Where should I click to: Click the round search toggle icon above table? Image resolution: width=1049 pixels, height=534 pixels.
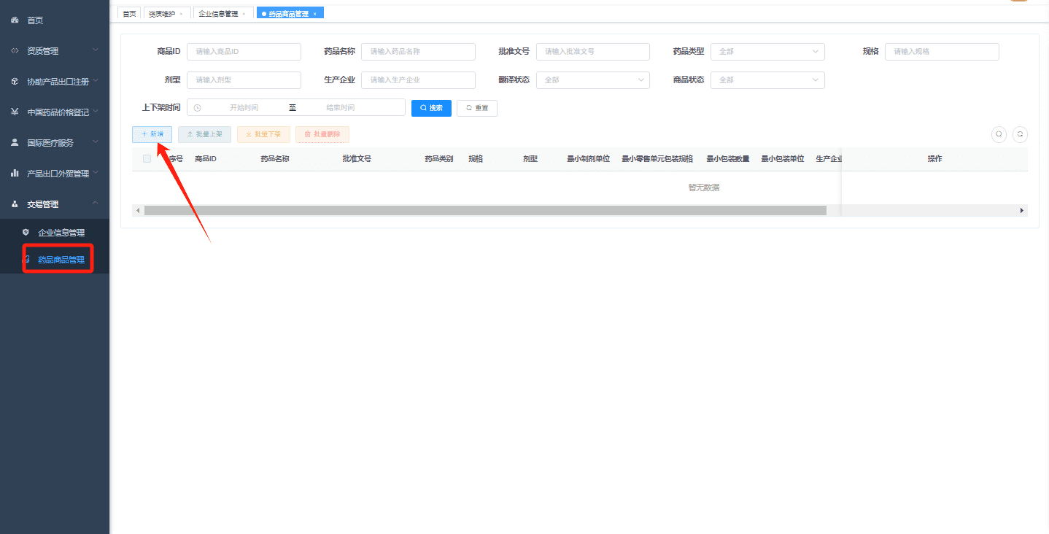pyautogui.click(x=999, y=134)
